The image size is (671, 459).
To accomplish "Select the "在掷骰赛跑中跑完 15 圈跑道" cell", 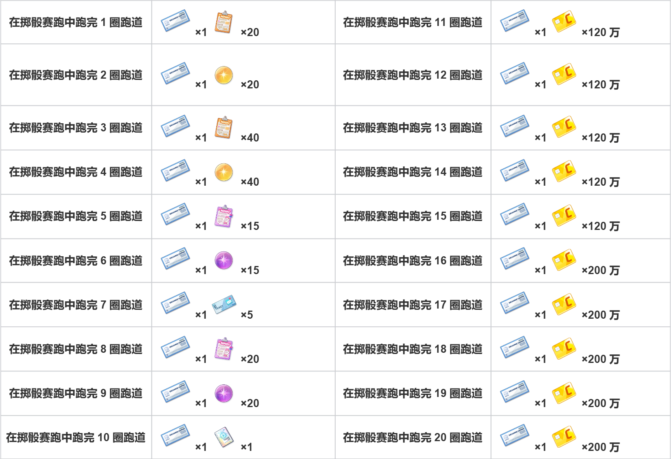I will point(413,217).
